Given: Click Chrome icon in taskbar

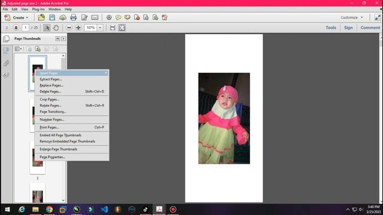Looking at the screenshot, I should [x=49, y=210].
